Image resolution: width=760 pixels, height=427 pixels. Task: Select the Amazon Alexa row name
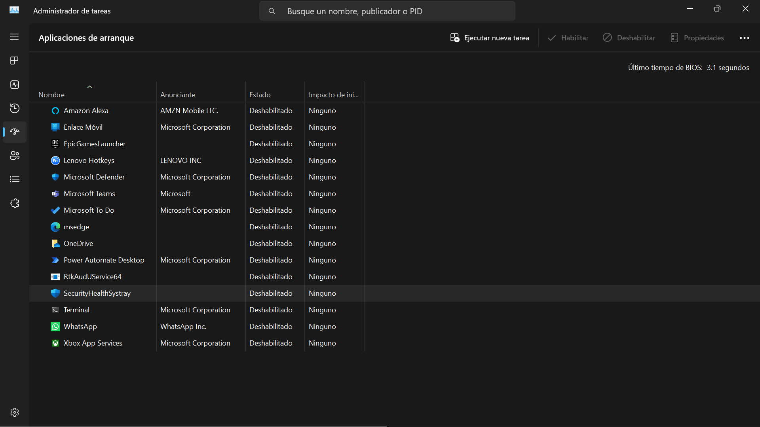86,111
